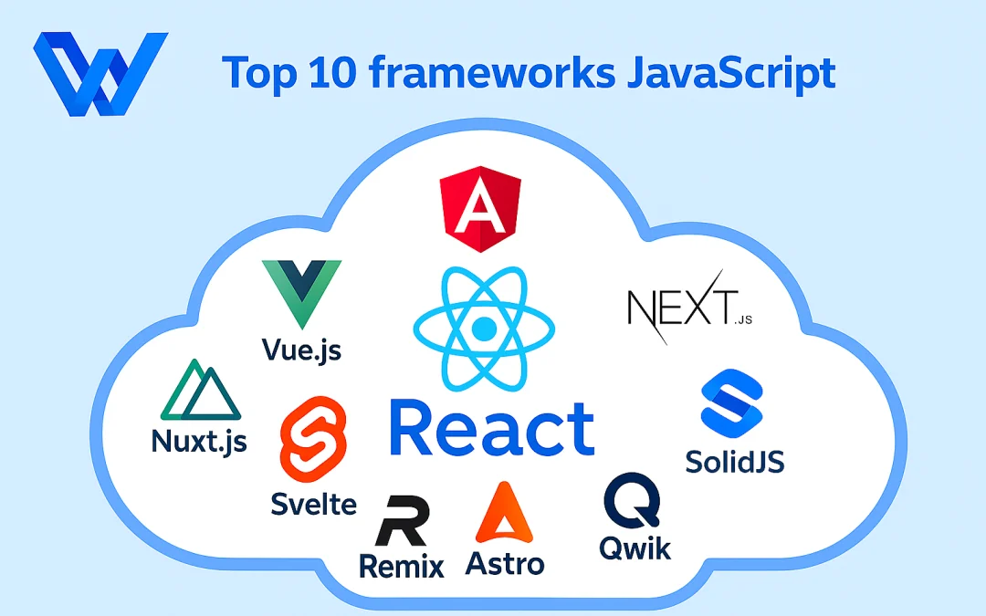
Task: Click the 'Qwik' label text
Action: point(635,548)
